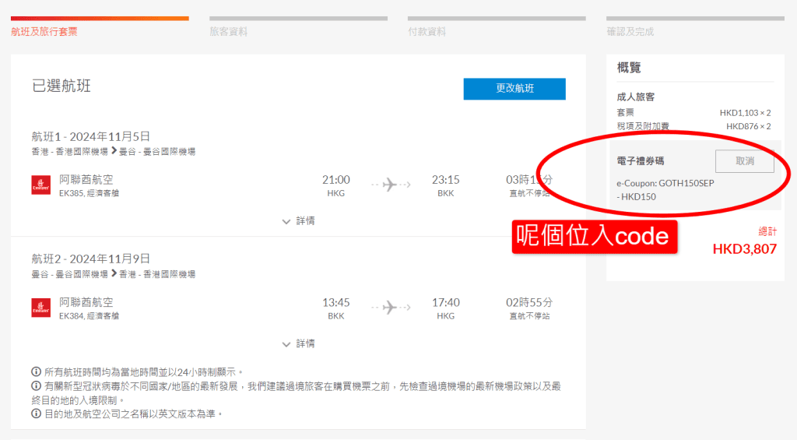The width and height of the screenshot is (797, 440).
Task: Click the info icon beside the 24-hour time note
Action: point(37,371)
